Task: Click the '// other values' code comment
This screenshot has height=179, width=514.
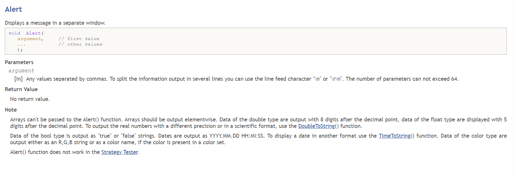Action: pos(80,44)
